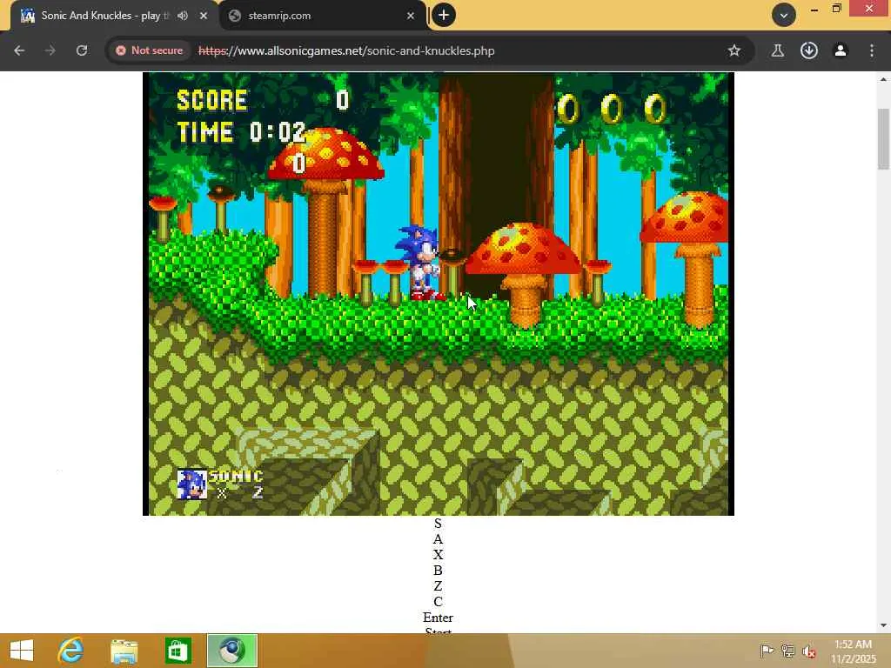The height and width of the screenshot is (668, 891).
Task: Click the 'X' key label below game
Action: (438, 554)
